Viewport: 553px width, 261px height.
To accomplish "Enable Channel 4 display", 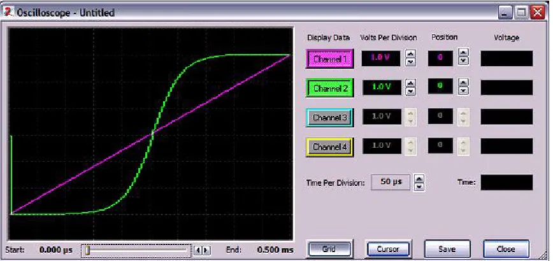I will pyautogui.click(x=330, y=146).
